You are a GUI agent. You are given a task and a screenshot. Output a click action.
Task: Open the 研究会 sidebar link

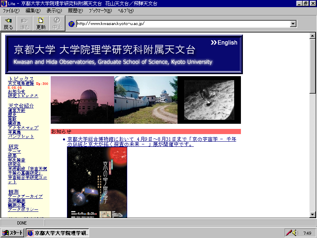tap(14, 164)
